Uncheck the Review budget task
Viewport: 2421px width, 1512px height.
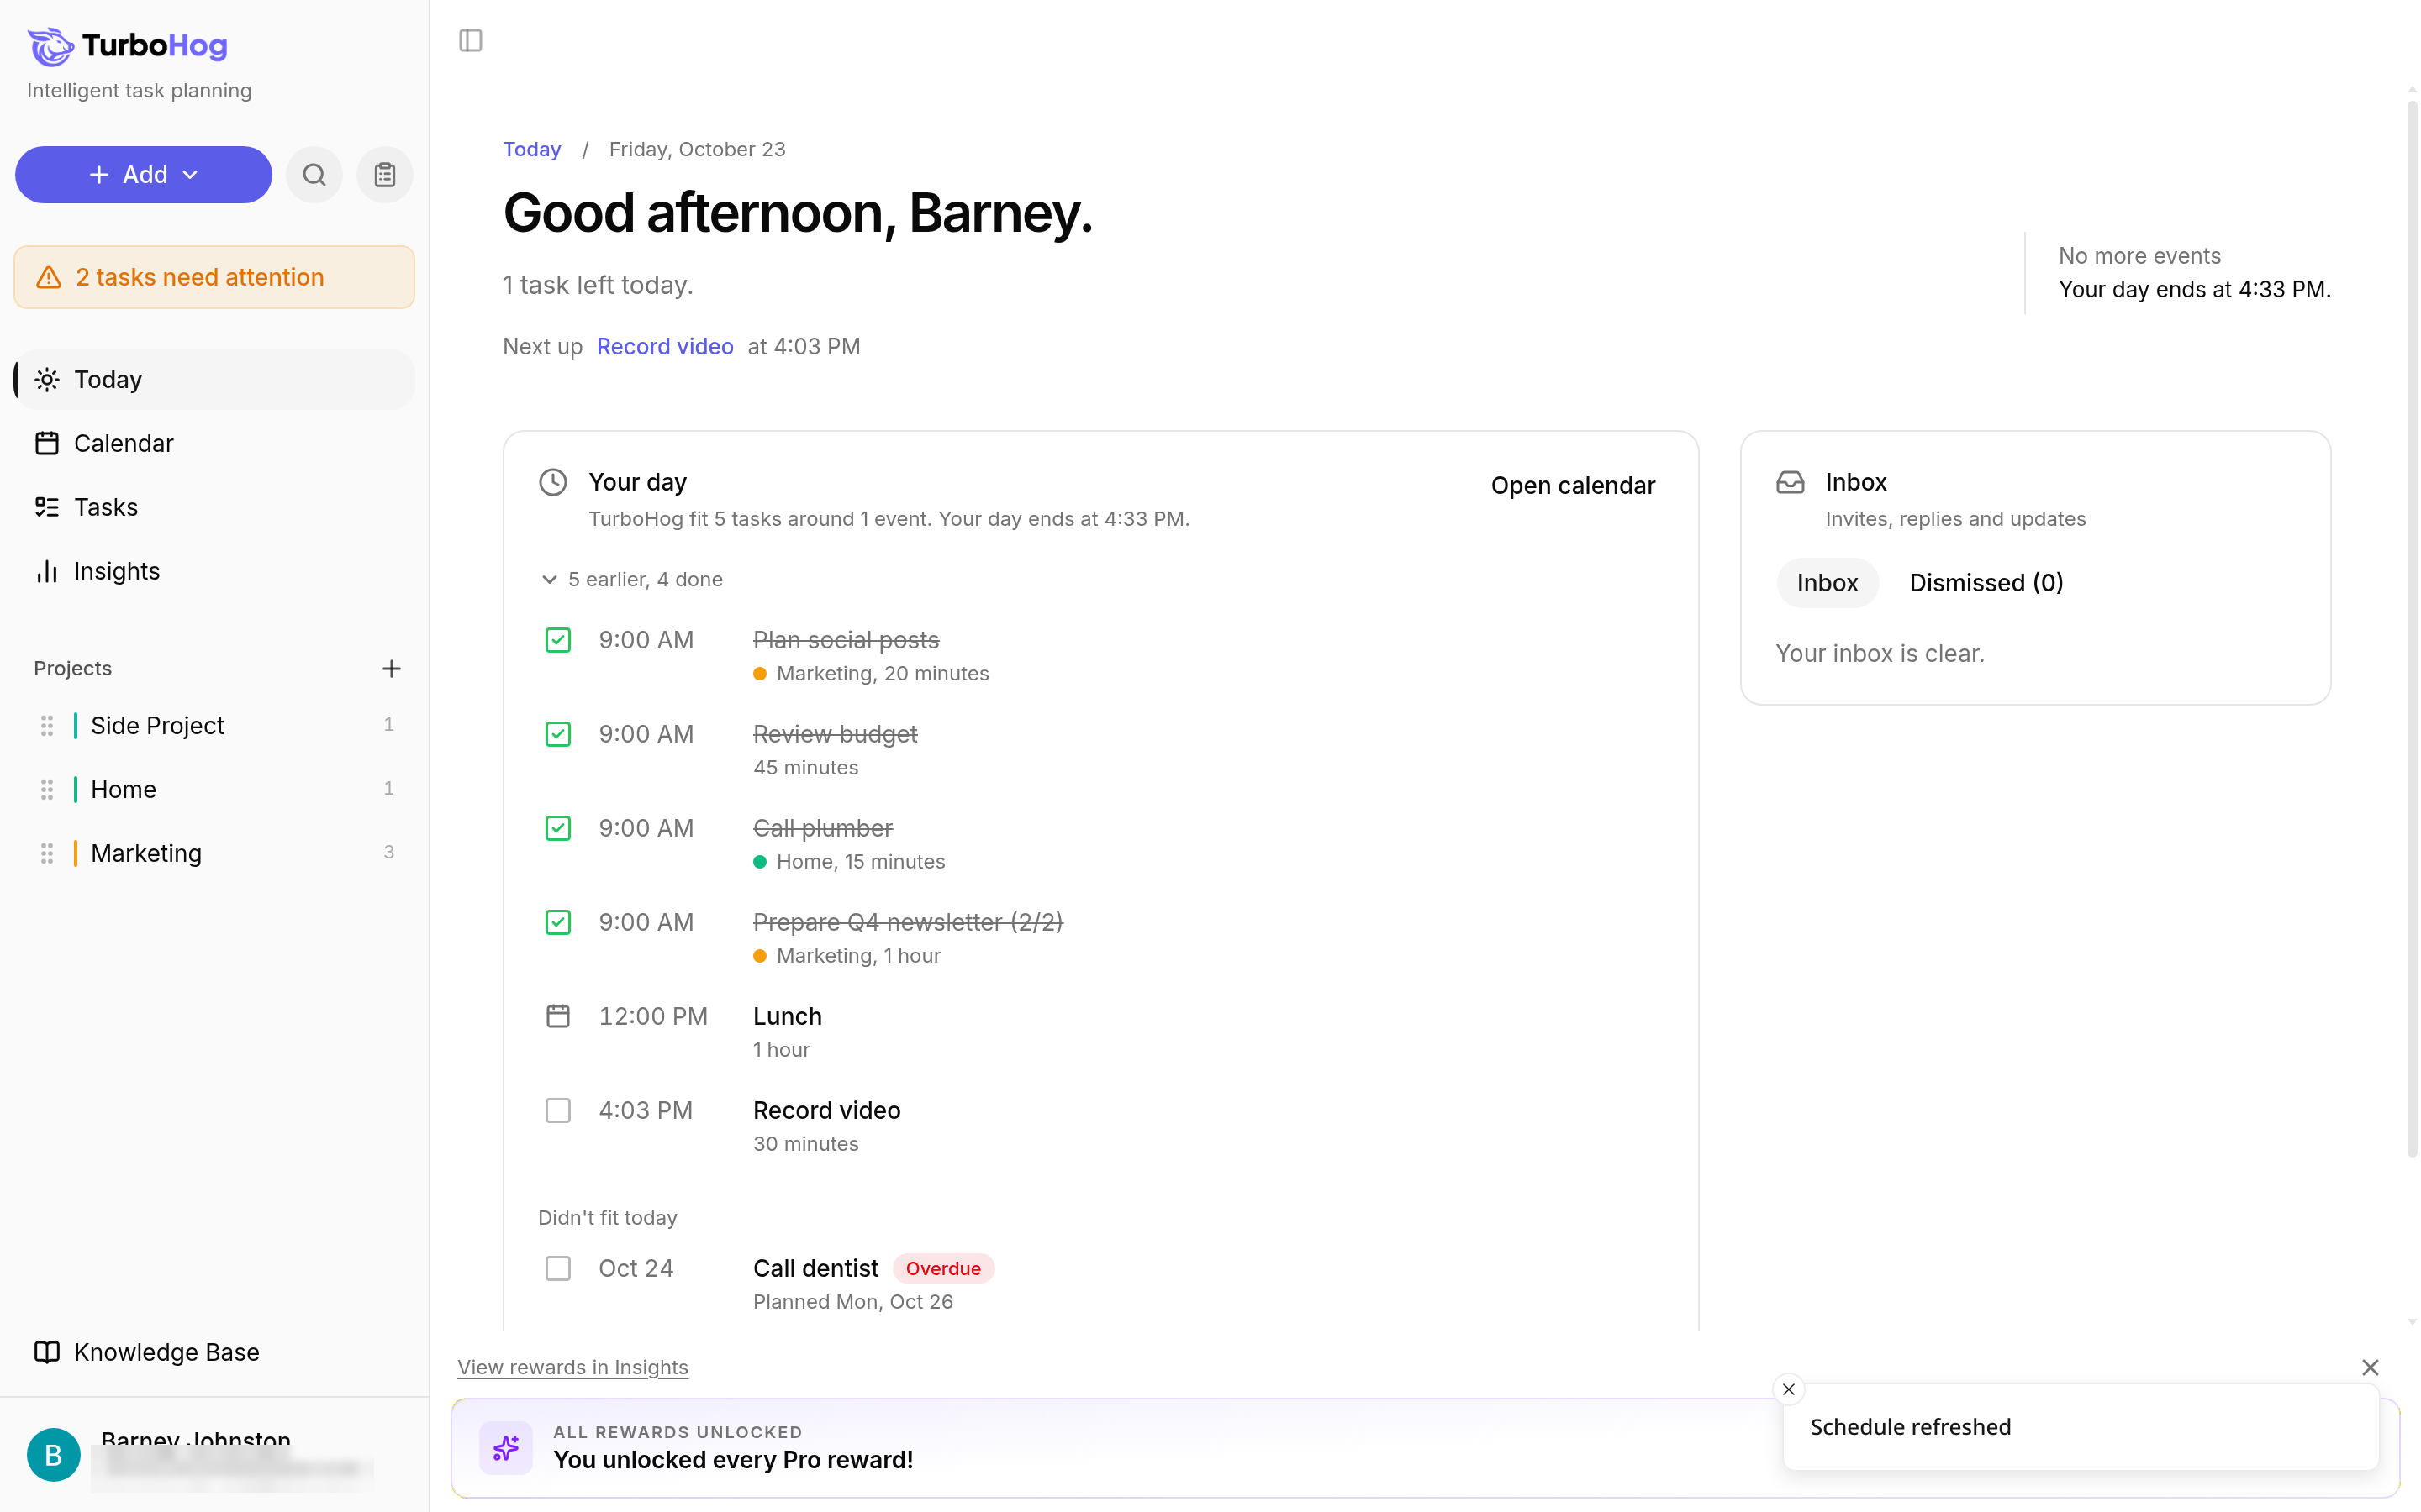[x=558, y=734]
